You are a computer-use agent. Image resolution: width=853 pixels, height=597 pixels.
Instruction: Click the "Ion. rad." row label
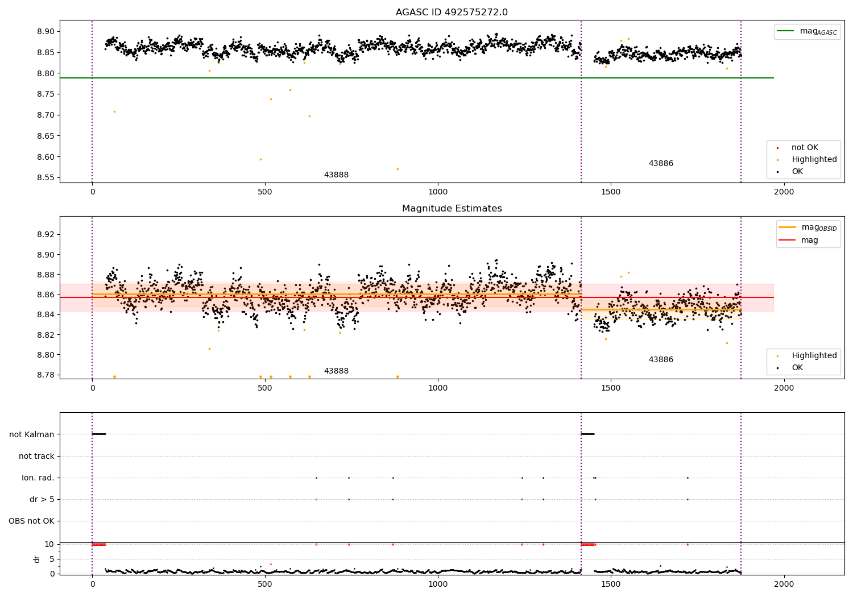(x=38, y=478)
